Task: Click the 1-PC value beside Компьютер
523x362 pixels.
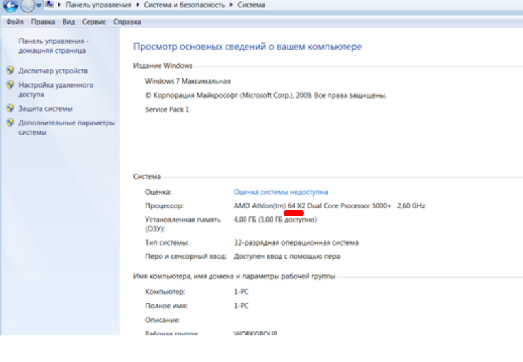Action: pos(241,291)
